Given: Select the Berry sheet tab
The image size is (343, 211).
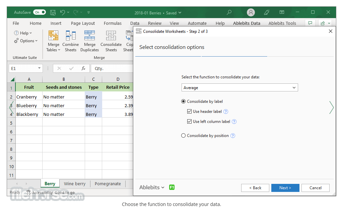Looking at the screenshot, I should [x=50, y=184].
